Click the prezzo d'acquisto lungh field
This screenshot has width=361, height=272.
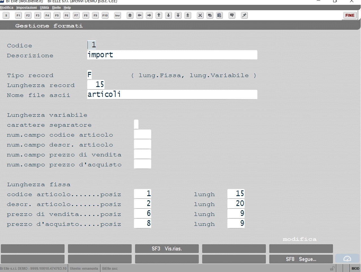click(x=236, y=223)
